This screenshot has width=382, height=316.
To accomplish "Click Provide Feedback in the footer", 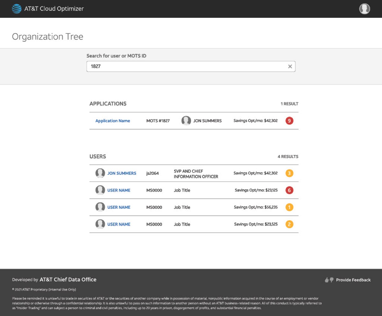I will [353, 280].
